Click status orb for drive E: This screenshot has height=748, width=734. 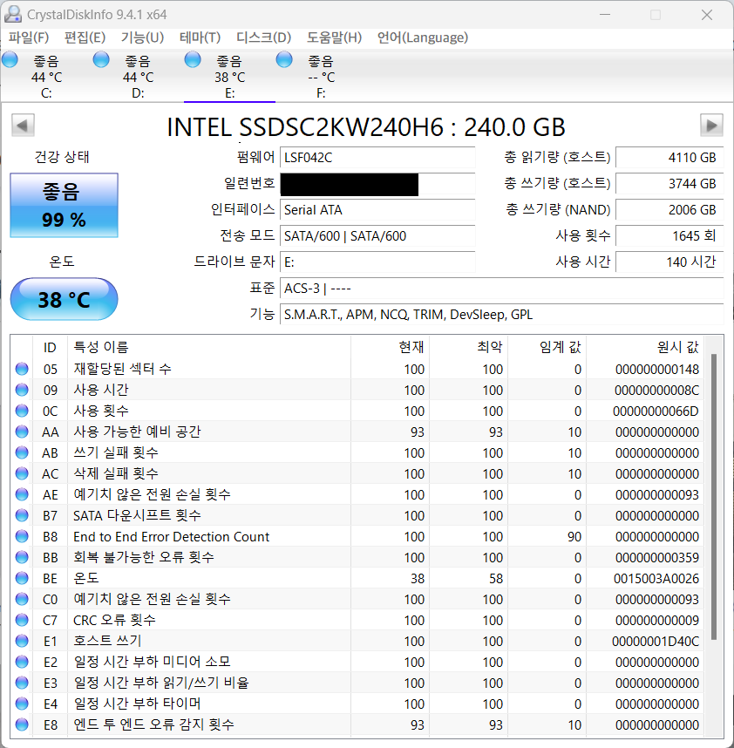pos(193,60)
